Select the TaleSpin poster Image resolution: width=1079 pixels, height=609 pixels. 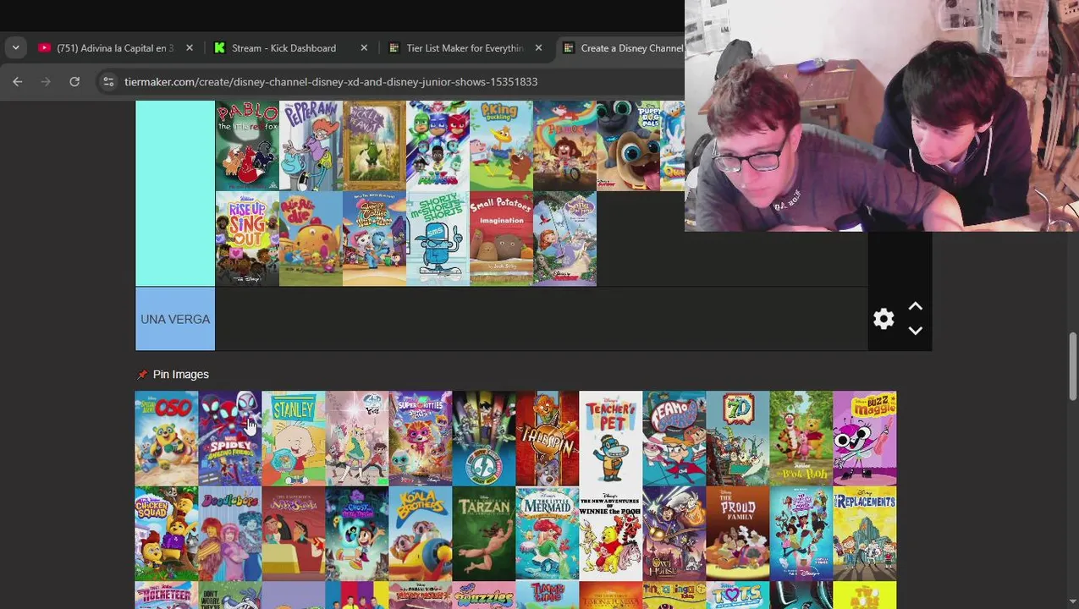tap(548, 438)
